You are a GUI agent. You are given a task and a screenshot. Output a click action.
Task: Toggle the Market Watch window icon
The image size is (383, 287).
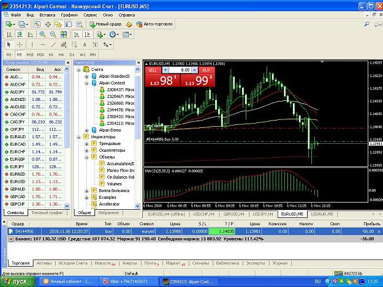37,24
